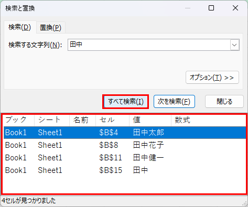The width and height of the screenshot is (248, 207).
Task: Click the 次を検索(F) button
Action: [174, 102]
